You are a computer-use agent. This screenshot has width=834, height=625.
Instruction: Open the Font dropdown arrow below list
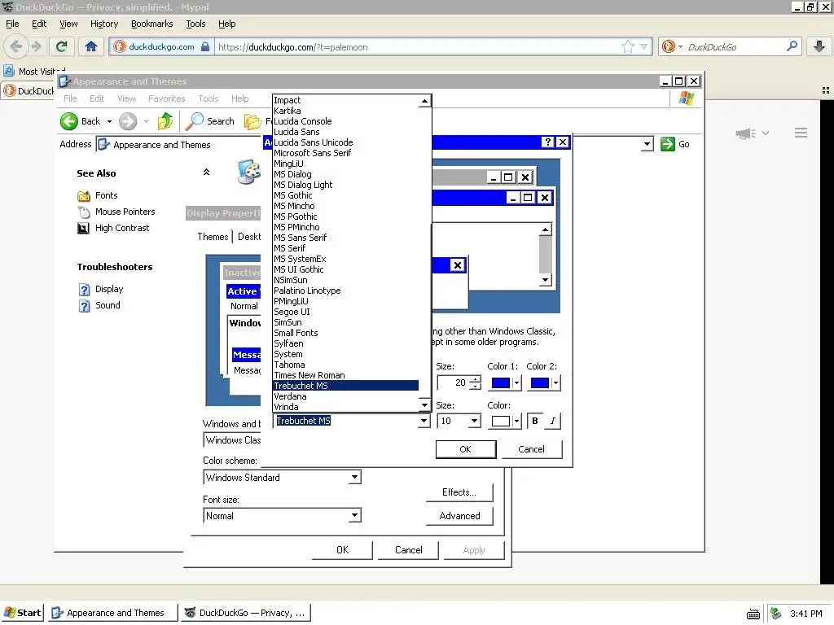424,421
